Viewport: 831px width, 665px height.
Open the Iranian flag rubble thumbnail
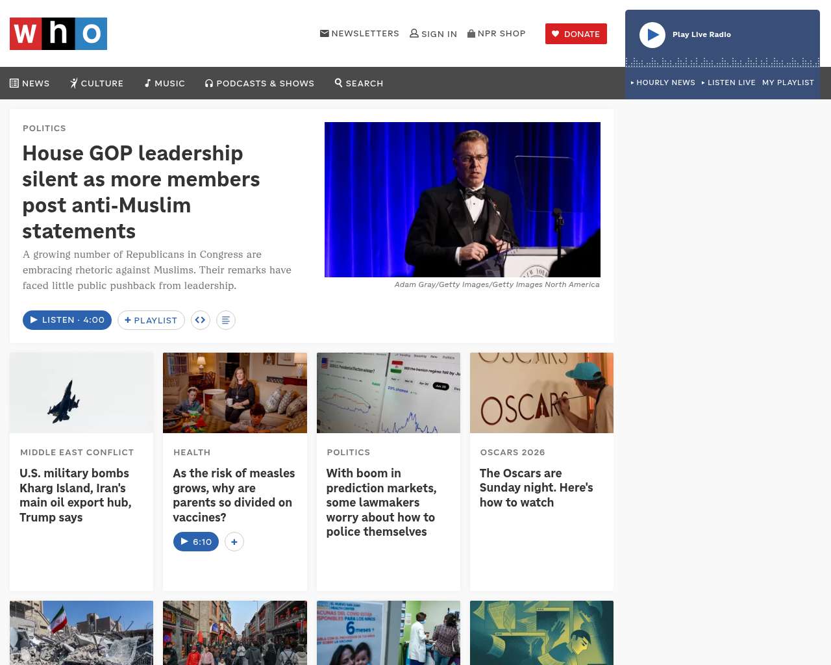coord(82,633)
